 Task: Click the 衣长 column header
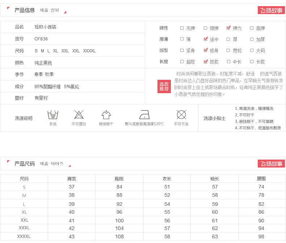tap(167, 179)
